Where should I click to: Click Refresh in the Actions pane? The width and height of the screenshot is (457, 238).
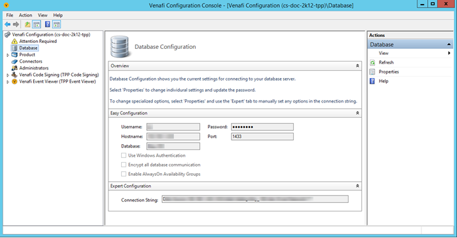coord(386,63)
